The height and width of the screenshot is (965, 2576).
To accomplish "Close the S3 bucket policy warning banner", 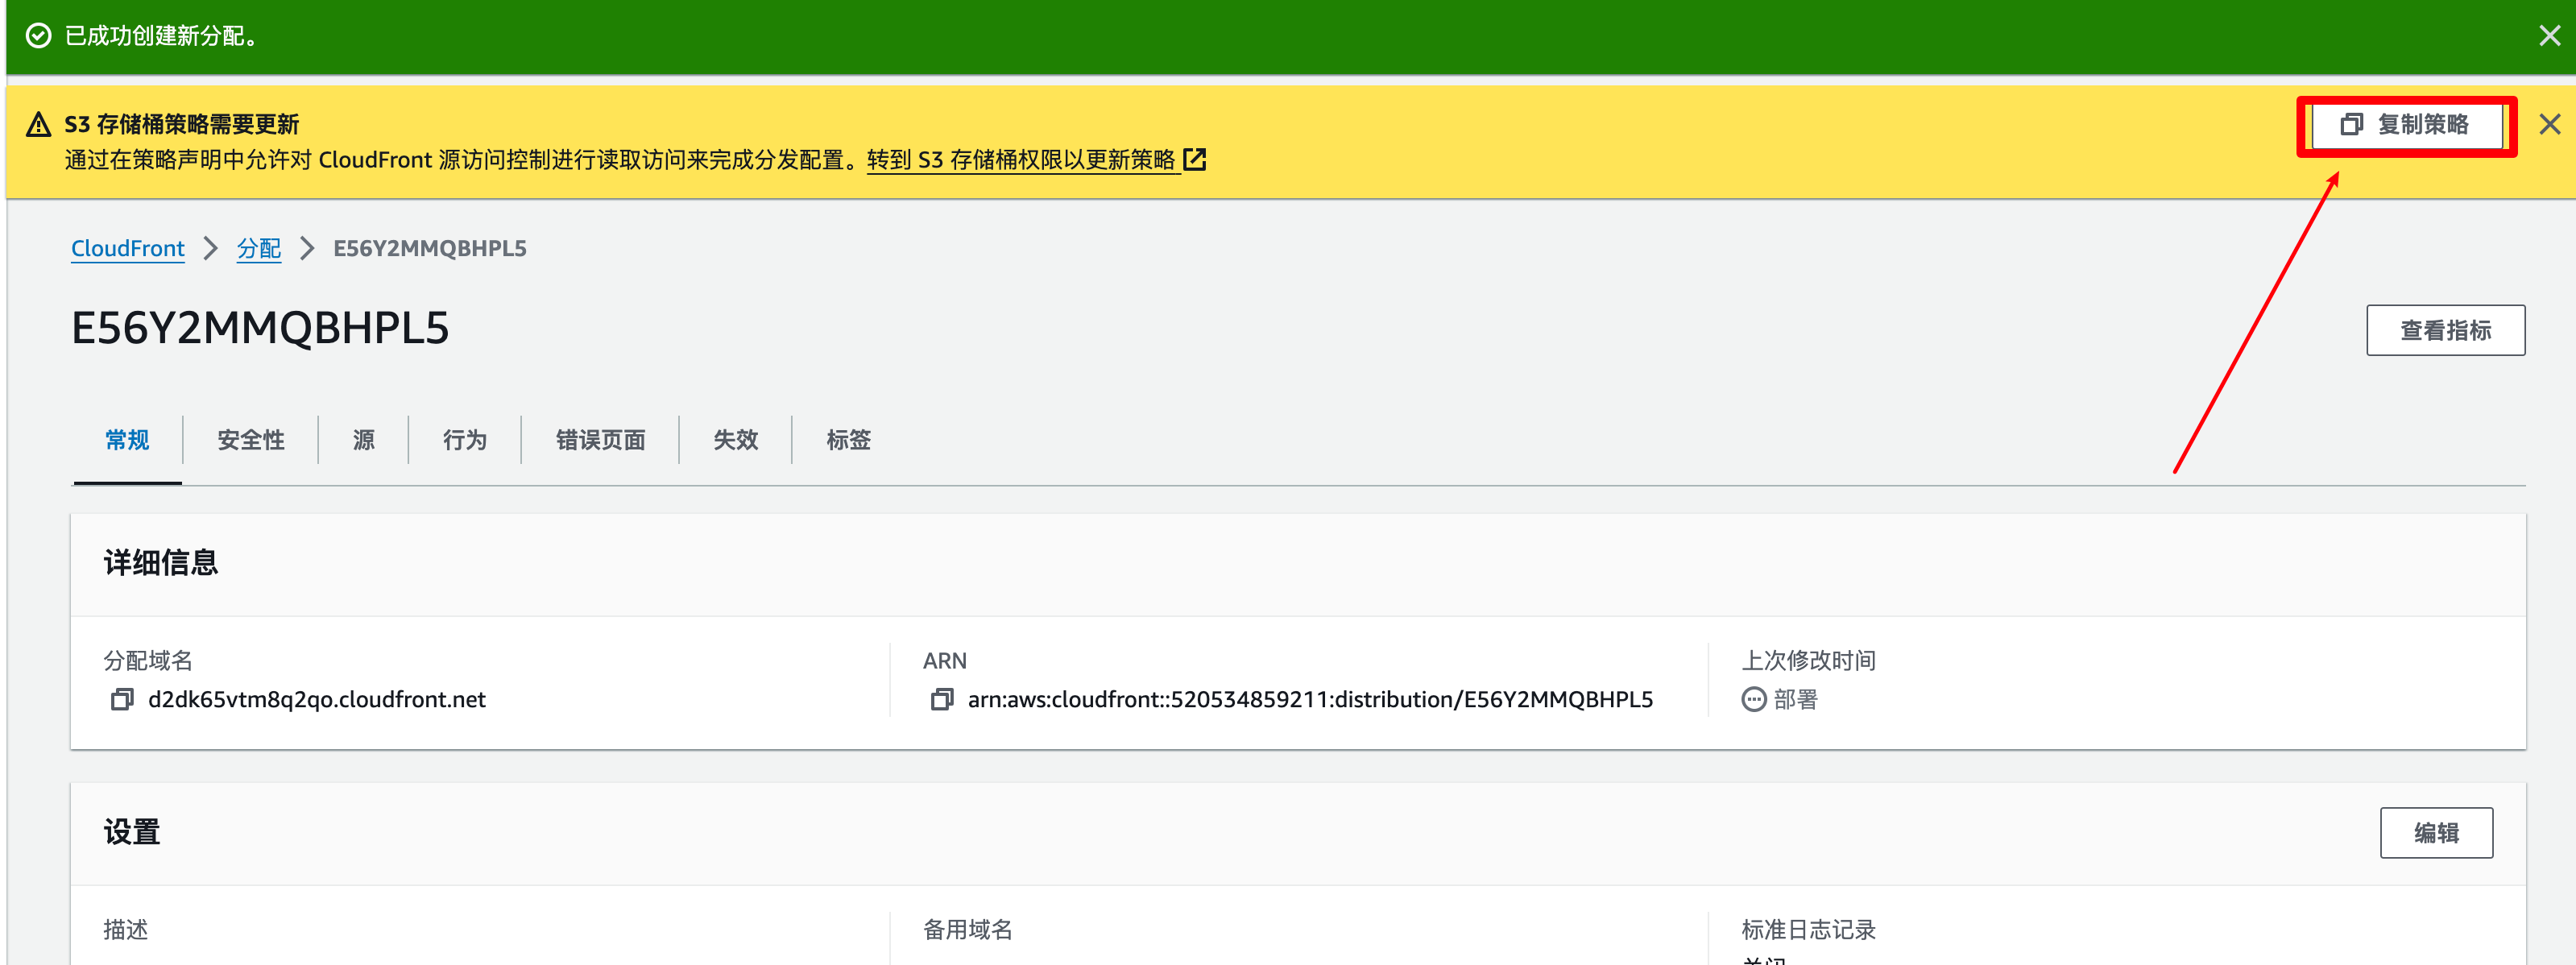I will 2549,124.
